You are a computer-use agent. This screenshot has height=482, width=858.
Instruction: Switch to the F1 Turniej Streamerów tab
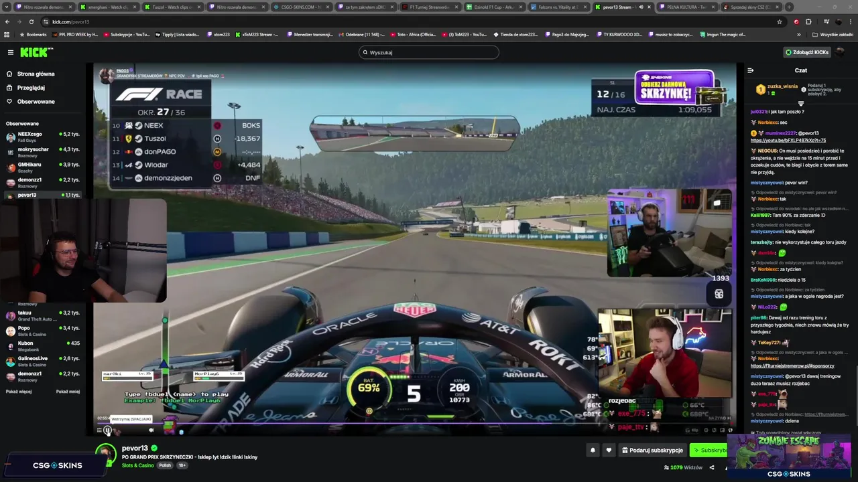(x=431, y=7)
